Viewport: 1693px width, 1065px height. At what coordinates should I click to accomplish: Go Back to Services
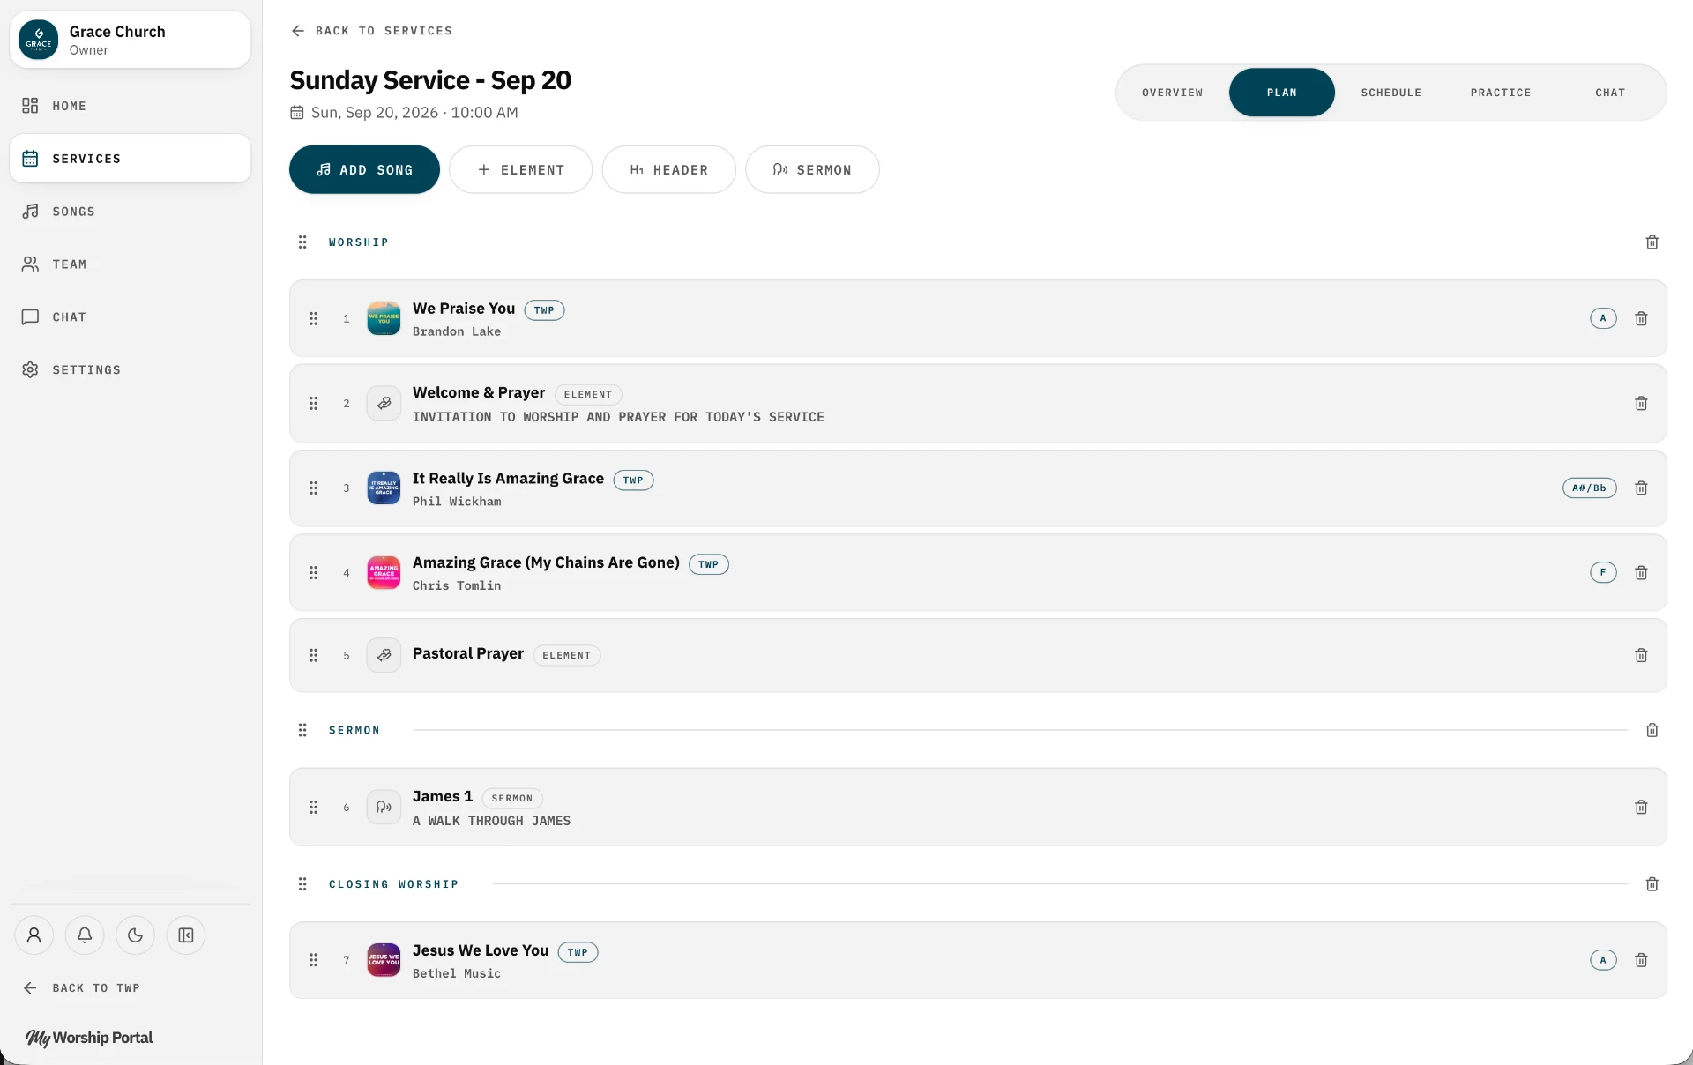point(371,31)
